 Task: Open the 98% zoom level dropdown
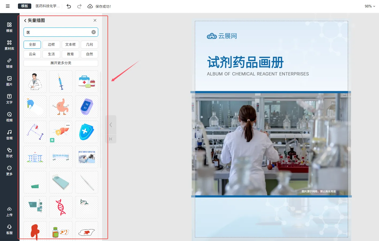[x=370, y=6]
